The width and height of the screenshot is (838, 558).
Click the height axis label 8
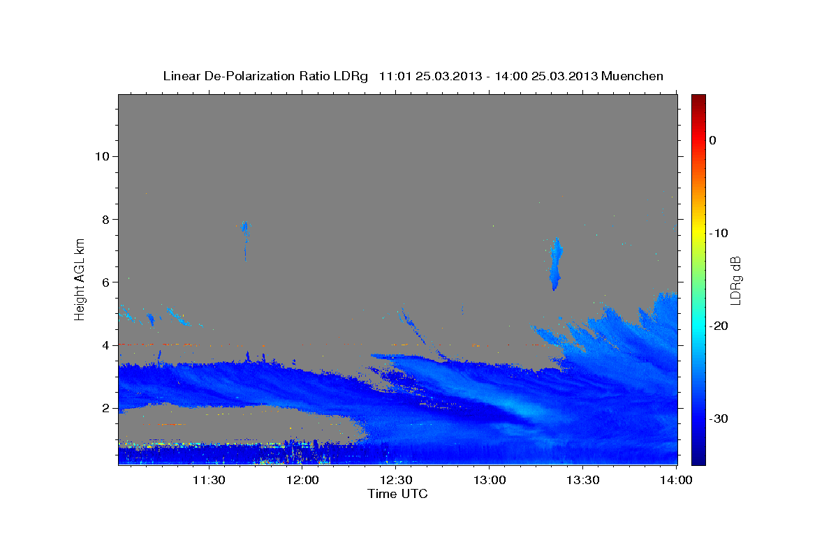pyautogui.click(x=105, y=219)
